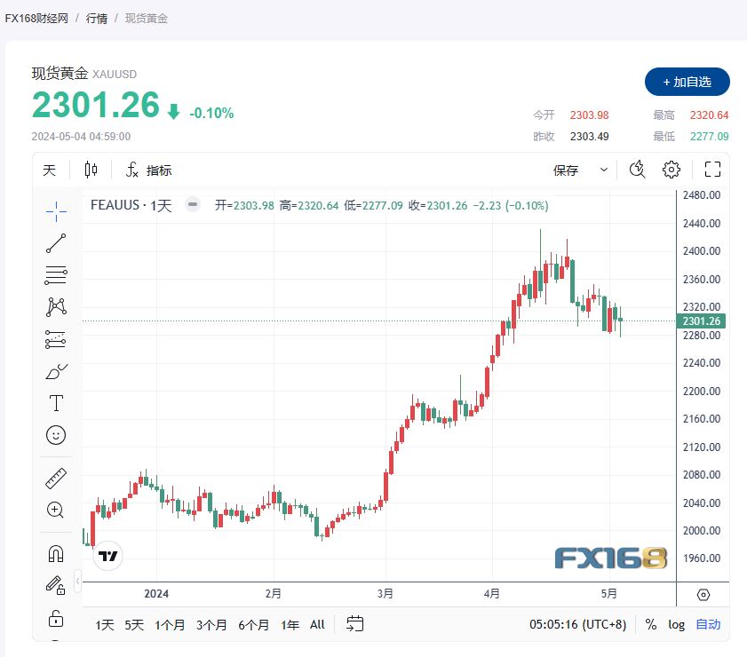Select the text annotation tool
The image size is (747, 657).
tap(56, 403)
